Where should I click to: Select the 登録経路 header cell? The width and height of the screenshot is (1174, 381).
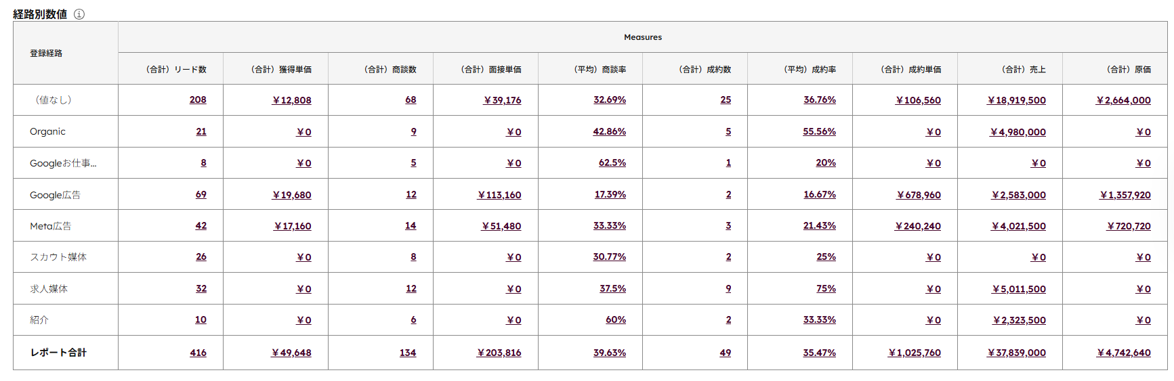click(46, 53)
